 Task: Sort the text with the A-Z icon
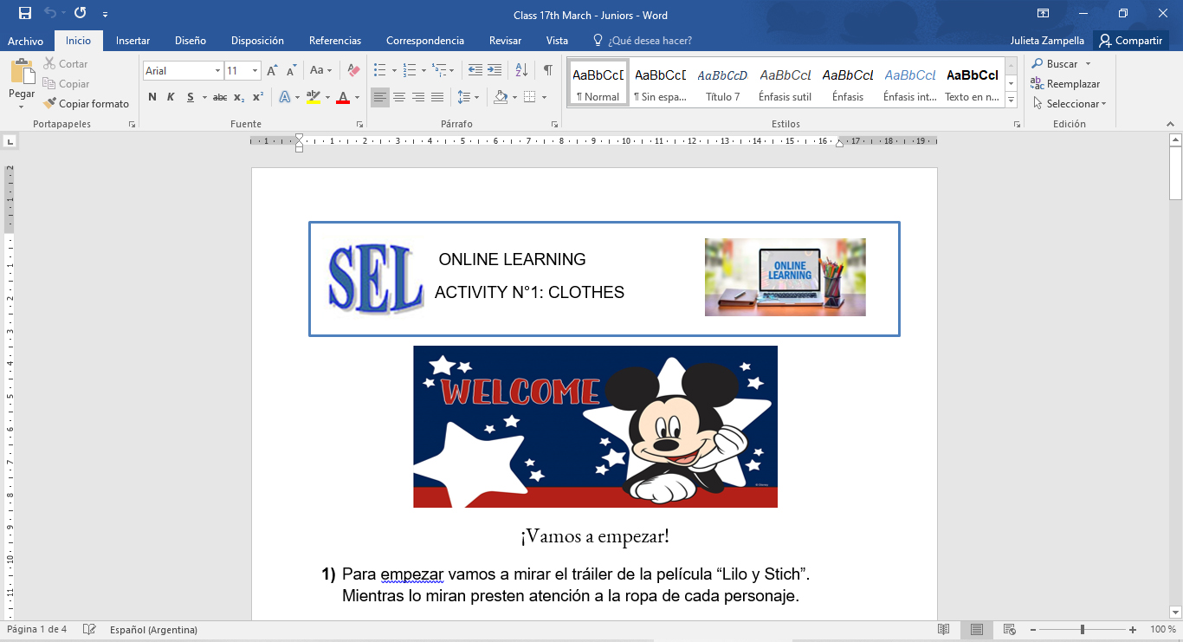tap(521, 71)
